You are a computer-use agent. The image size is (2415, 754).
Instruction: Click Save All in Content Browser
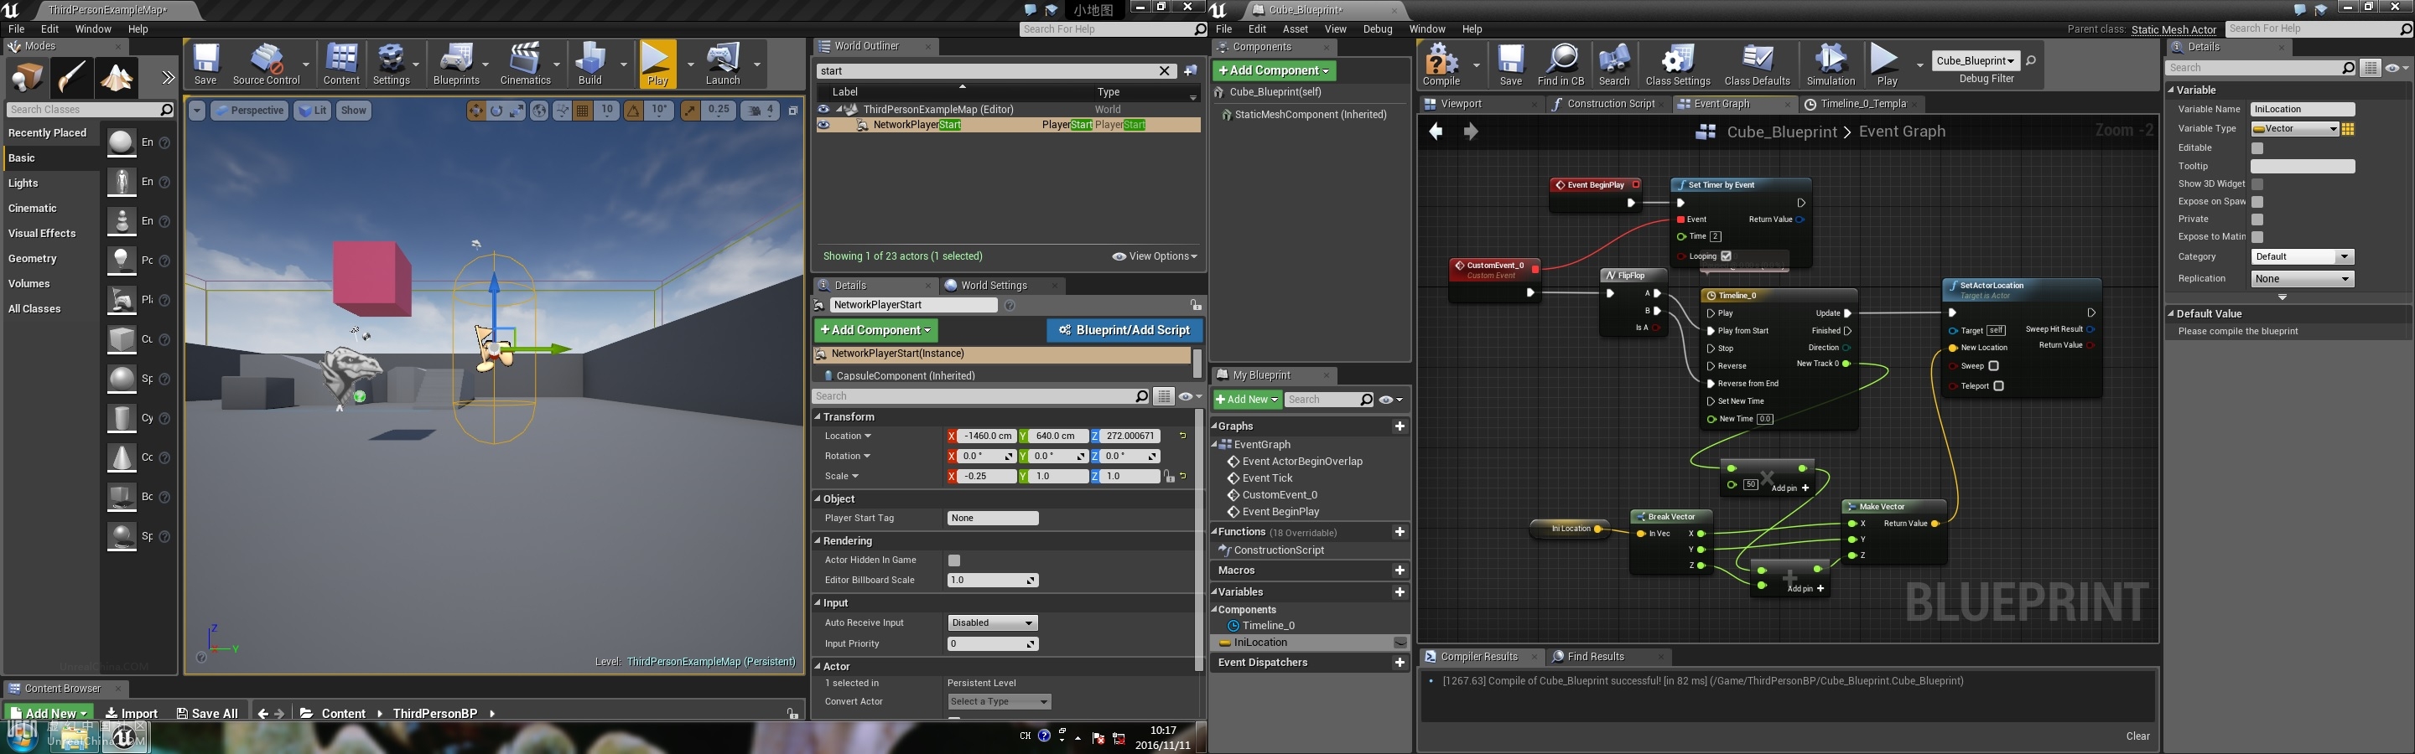click(x=207, y=714)
